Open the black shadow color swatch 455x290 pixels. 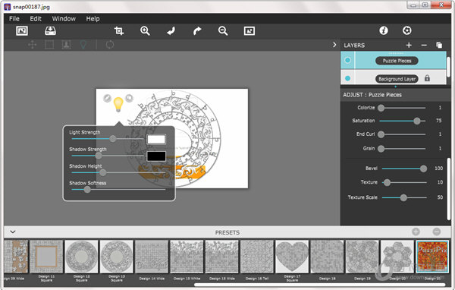tap(156, 156)
